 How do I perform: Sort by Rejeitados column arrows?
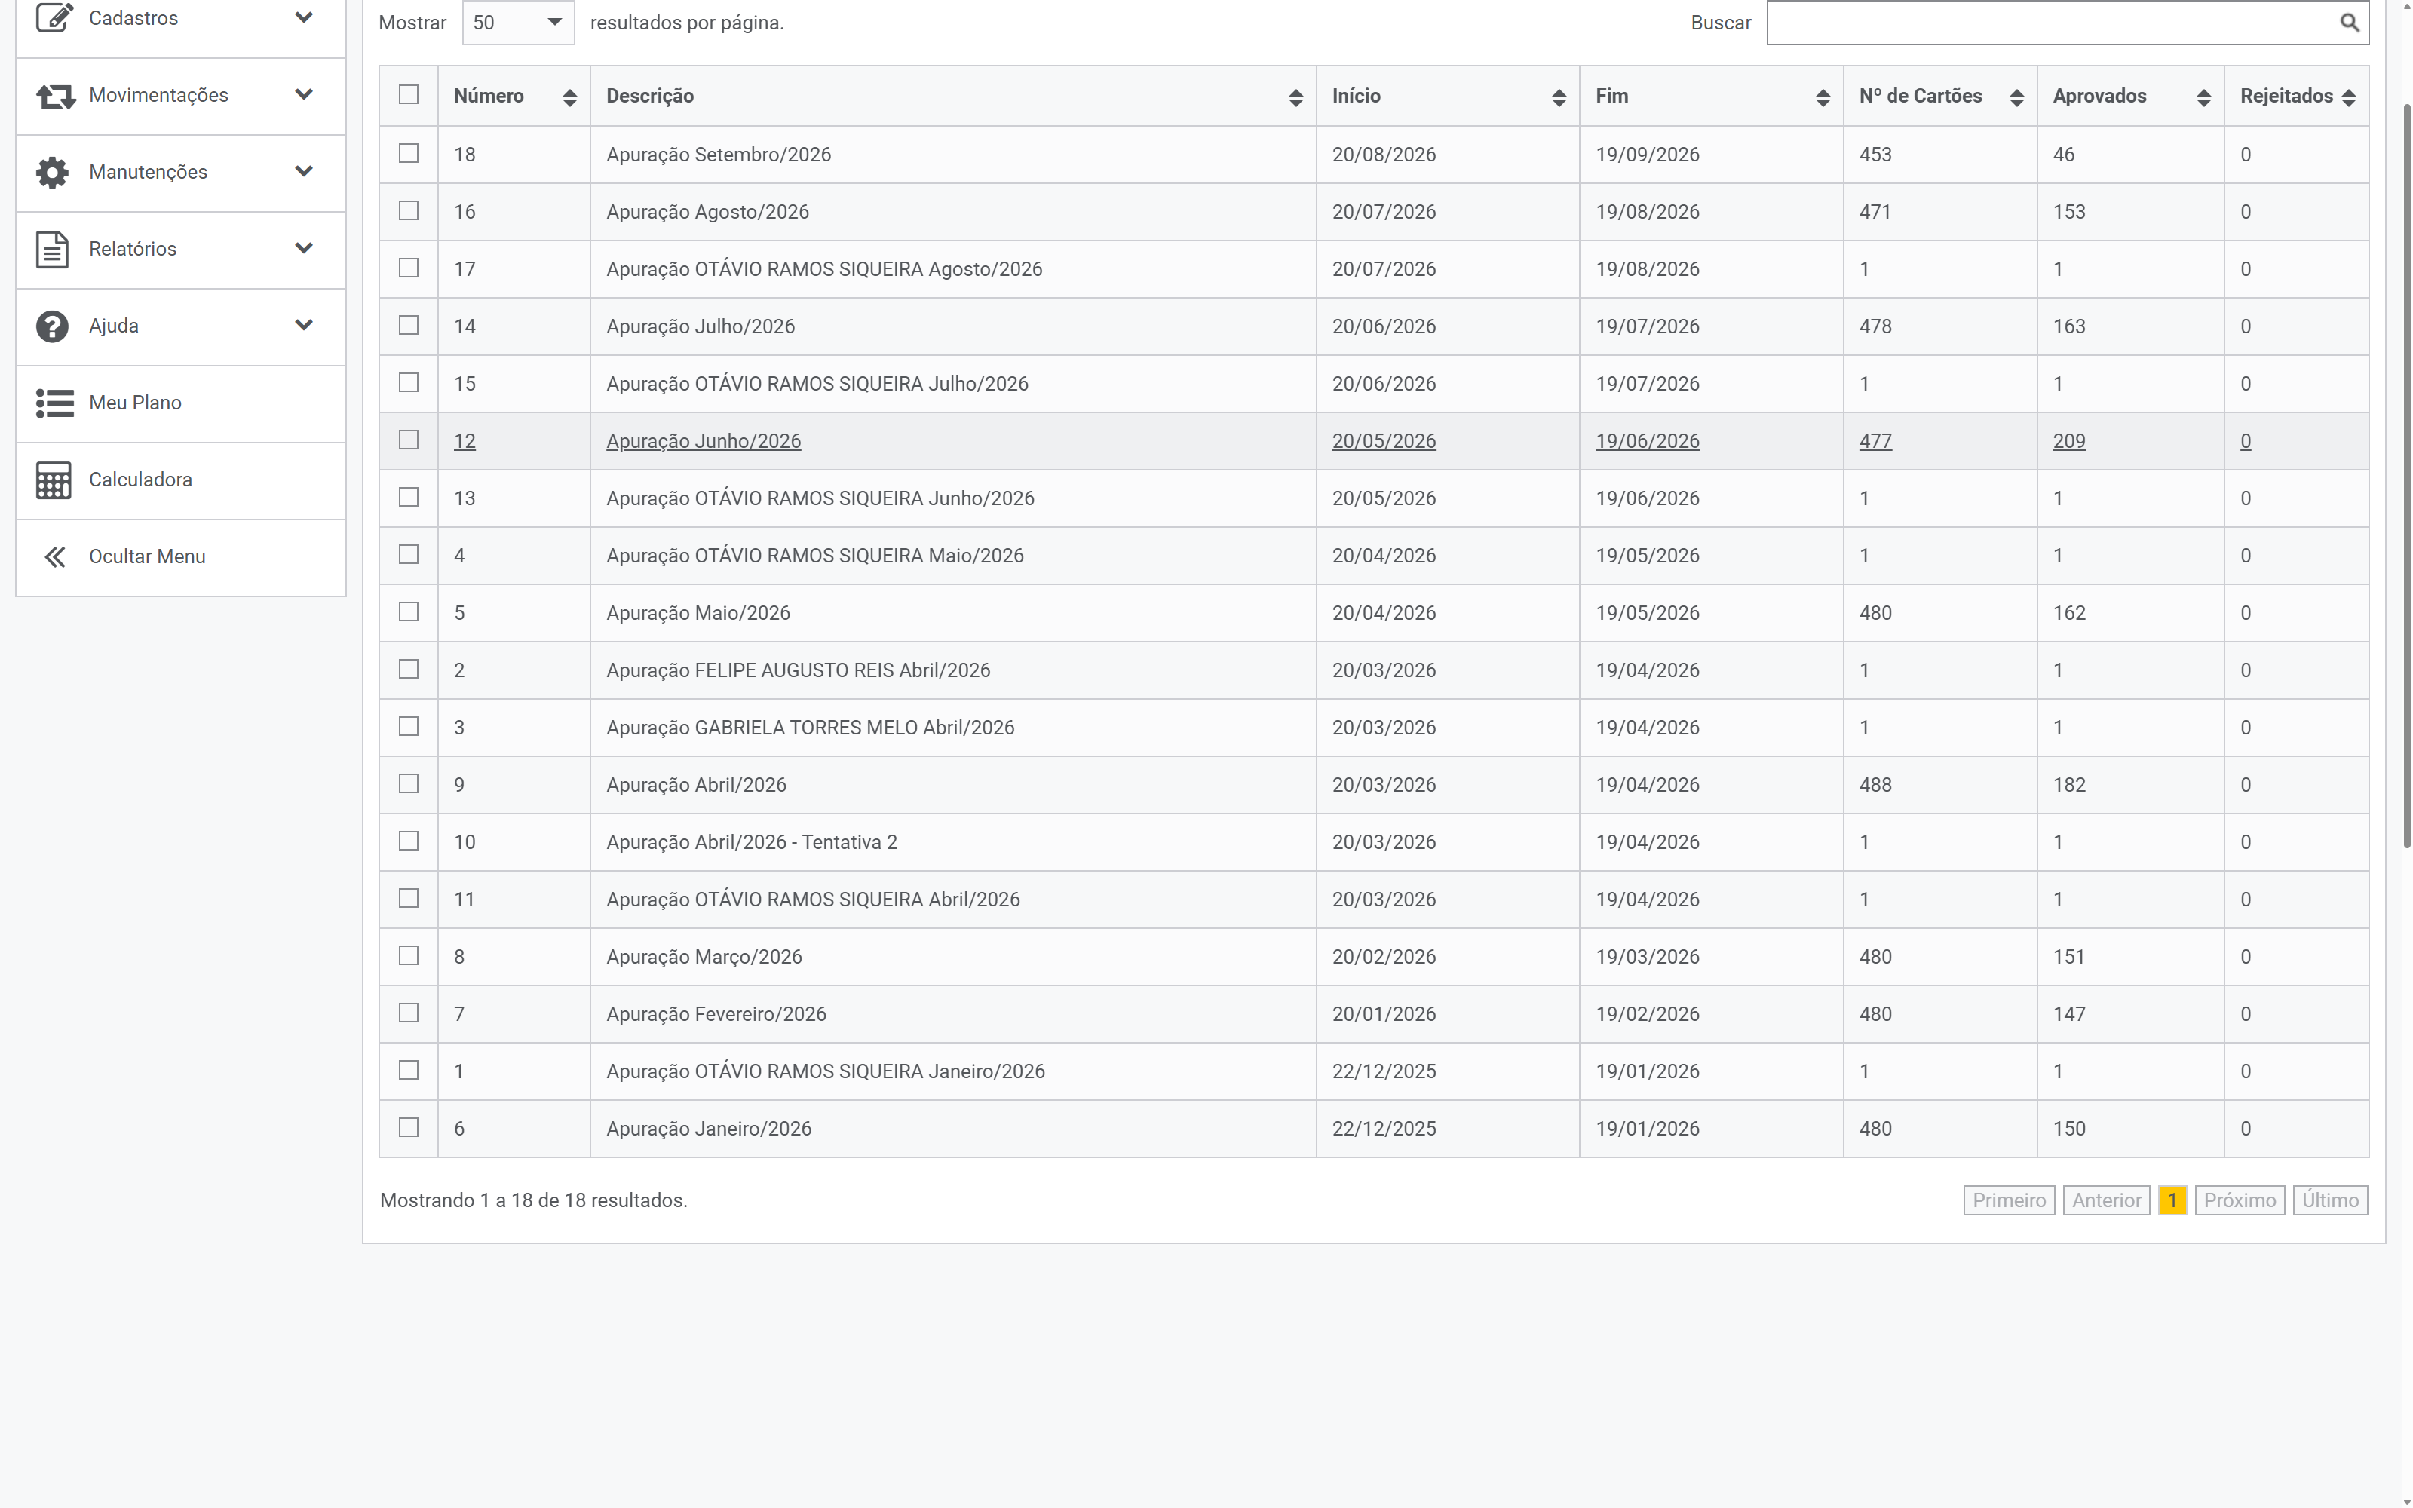point(2348,97)
